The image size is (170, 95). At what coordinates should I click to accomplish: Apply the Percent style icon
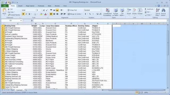click(90, 14)
